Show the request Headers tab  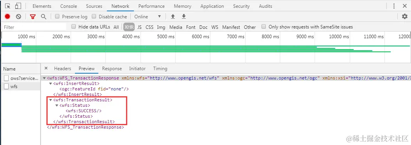click(62, 69)
